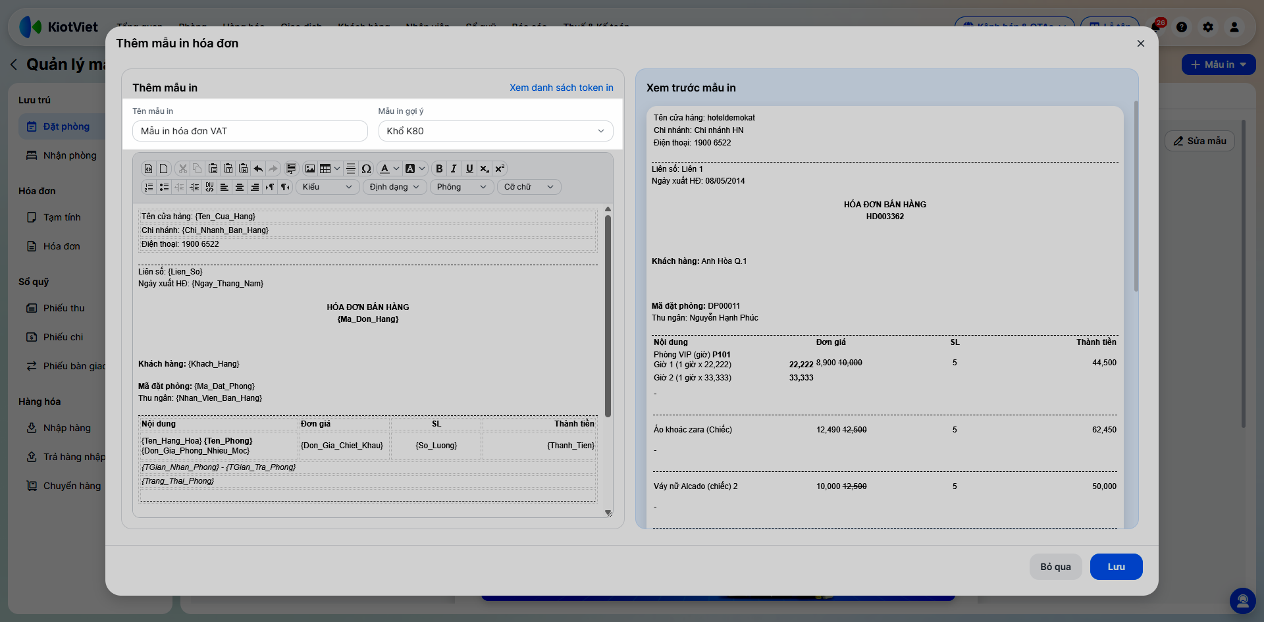Click the editor vertical scrollbar
1264x622 pixels.
[x=608, y=316]
